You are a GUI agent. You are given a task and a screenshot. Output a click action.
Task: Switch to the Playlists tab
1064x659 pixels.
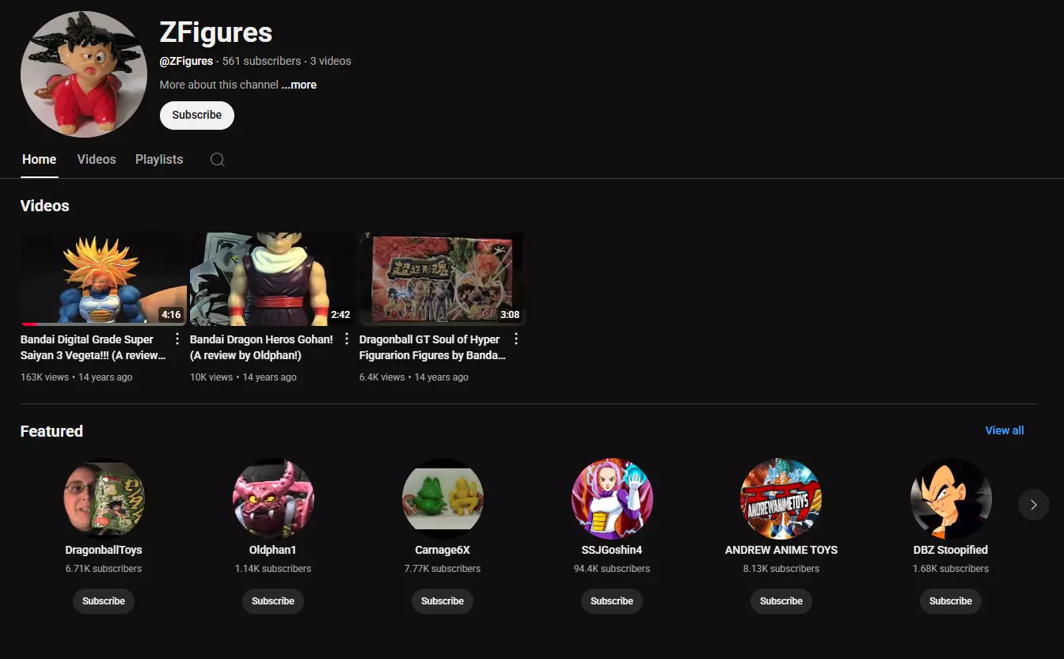click(x=159, y=160)
